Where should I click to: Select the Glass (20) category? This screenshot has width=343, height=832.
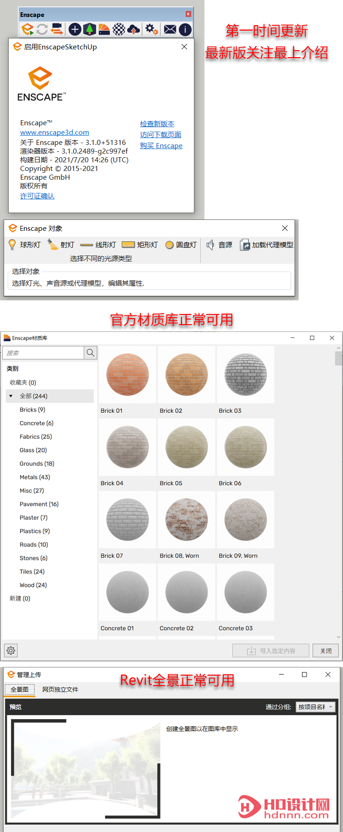coord(33,450)
